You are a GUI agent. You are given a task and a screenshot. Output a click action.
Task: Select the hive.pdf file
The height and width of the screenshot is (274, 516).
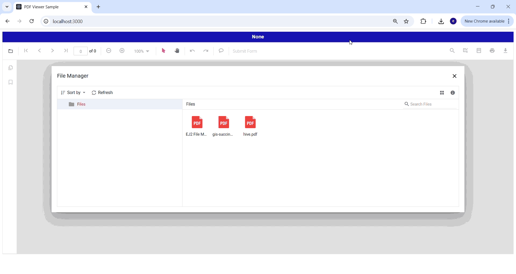[250, 126]
